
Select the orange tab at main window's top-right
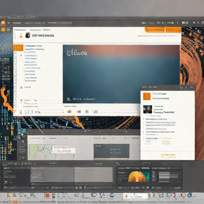[x=155, y=30]
